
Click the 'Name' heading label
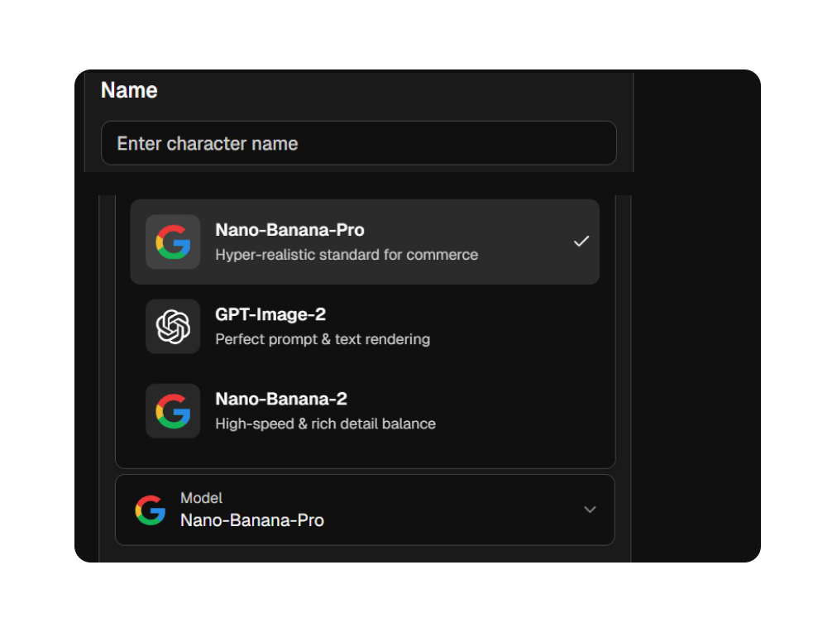(129, 90)
